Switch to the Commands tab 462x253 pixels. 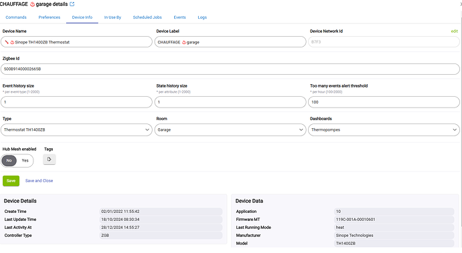16,17
